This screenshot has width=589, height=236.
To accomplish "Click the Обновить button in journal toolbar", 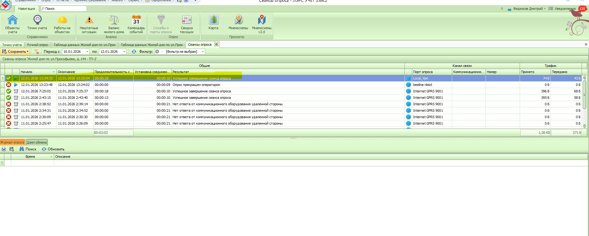I will point(53,149).
